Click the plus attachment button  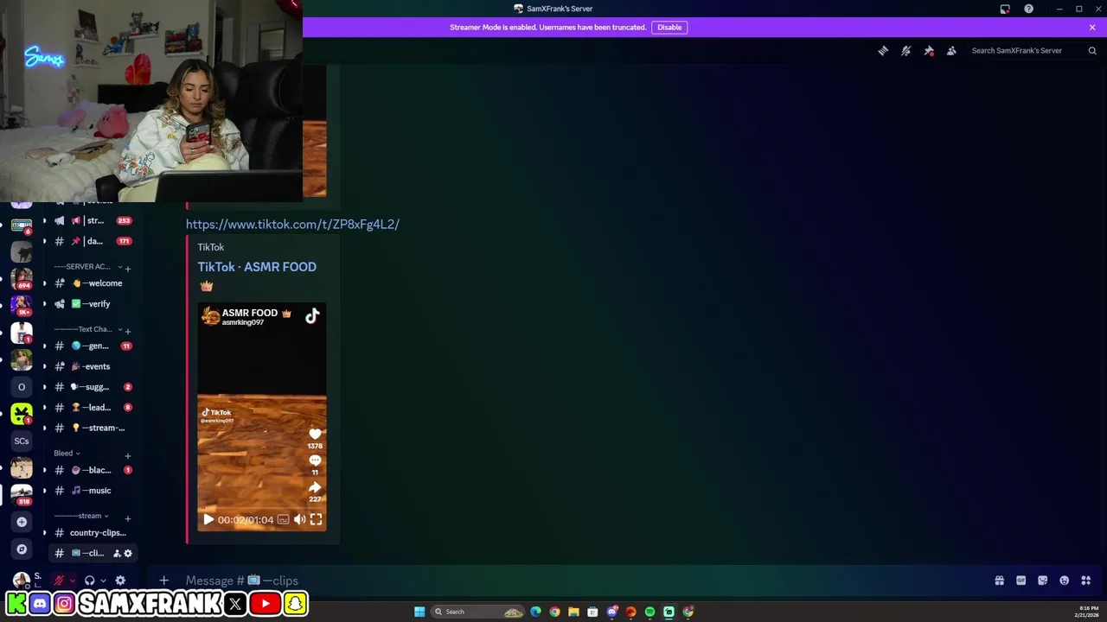pyautogui.click(x=163, y=581)
